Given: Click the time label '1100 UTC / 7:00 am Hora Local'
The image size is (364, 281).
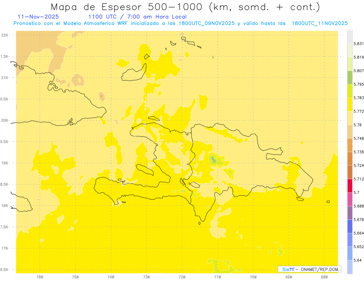Looking at the screenshot, I should point(137,17).
